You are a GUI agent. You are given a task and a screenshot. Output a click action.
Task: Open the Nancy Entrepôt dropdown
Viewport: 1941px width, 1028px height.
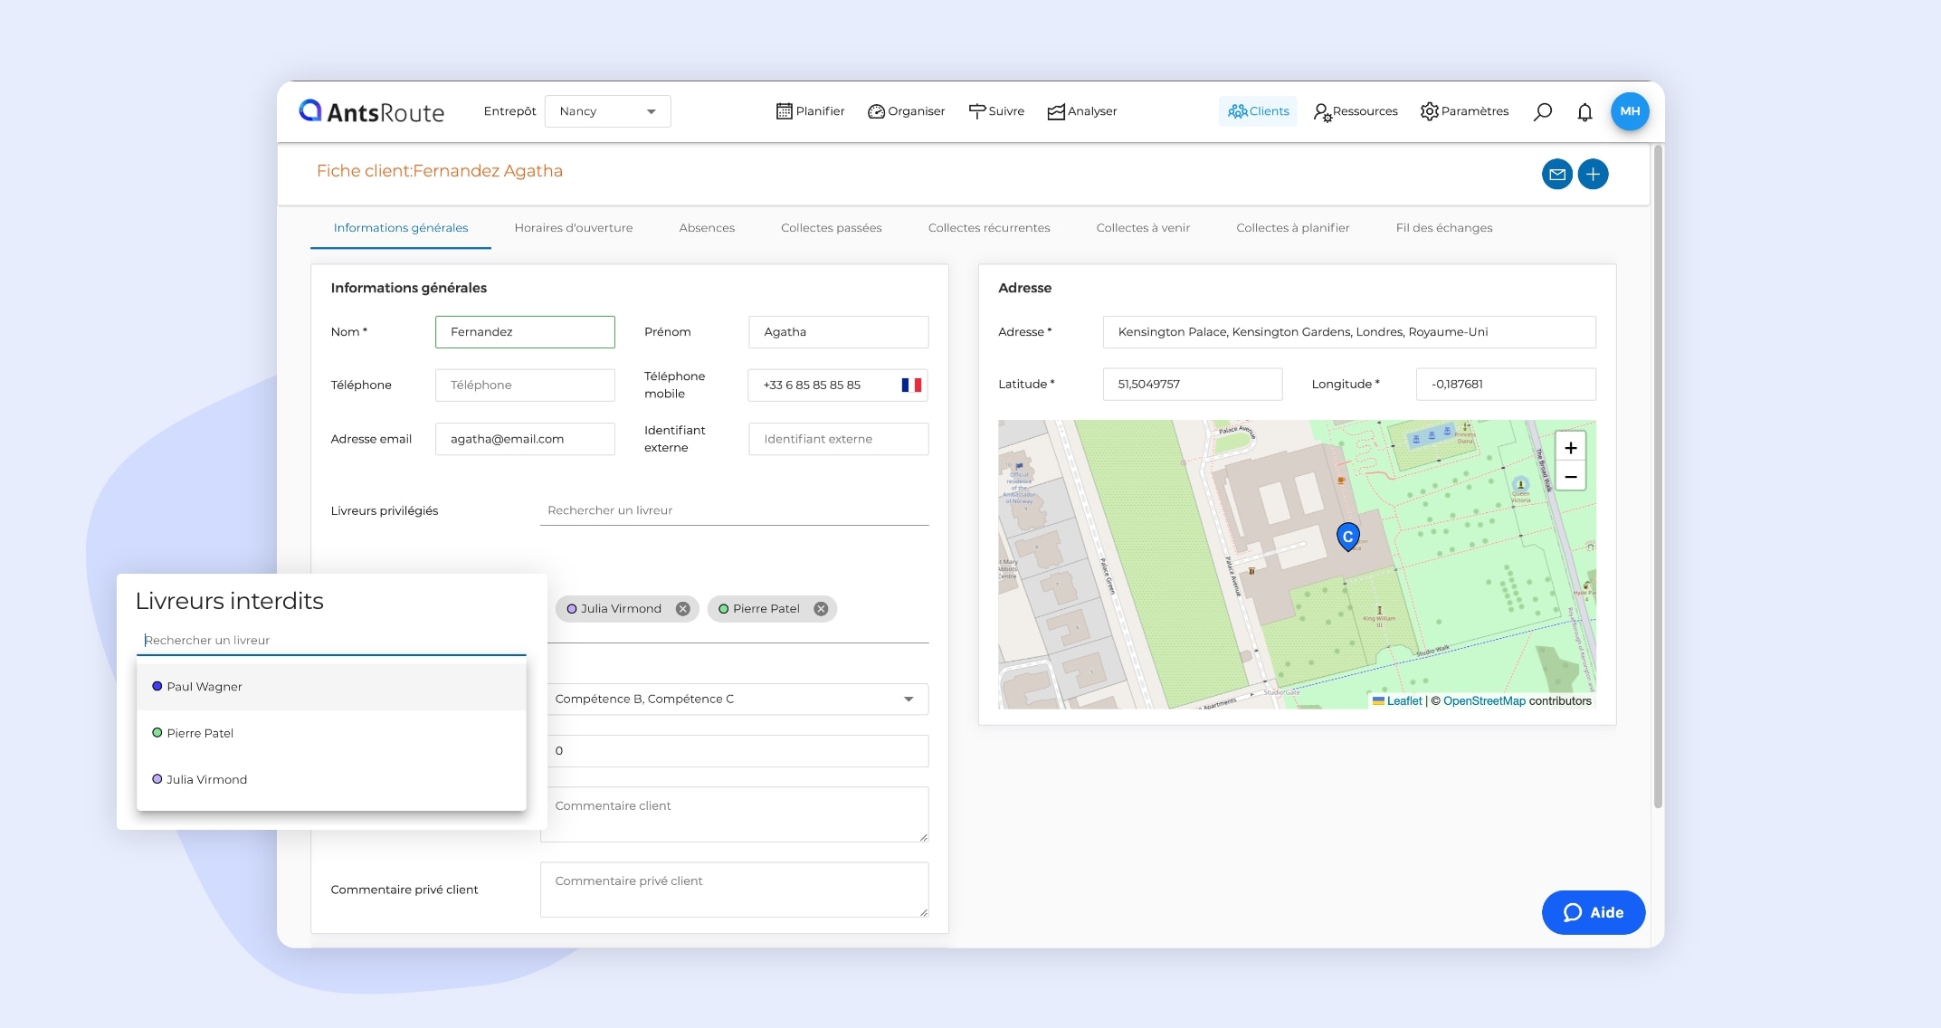(x=607, y=111)
